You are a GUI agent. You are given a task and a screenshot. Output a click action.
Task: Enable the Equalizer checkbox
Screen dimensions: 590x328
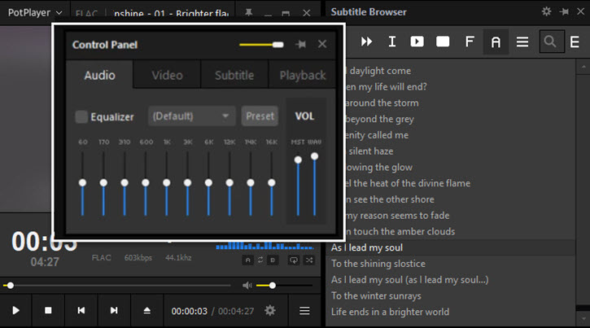pyautogui.click(x=81, y=116)
